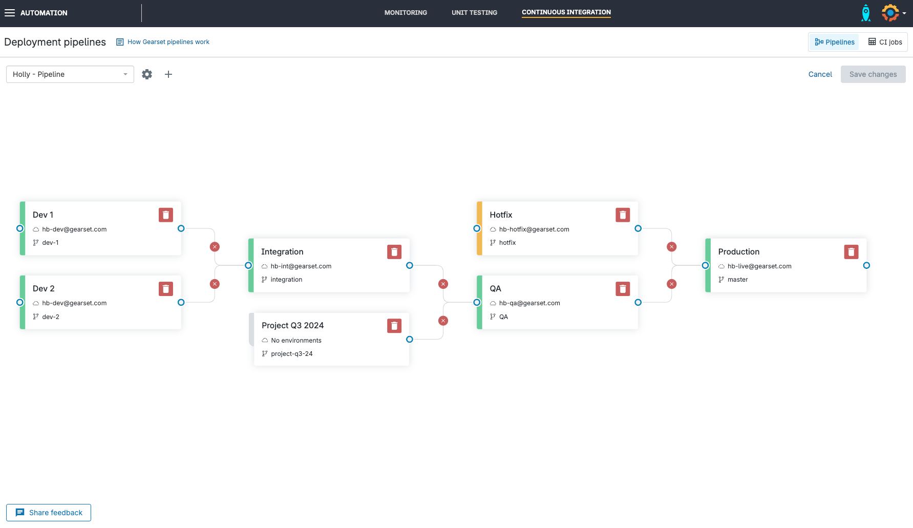The height and width of the screenshot is (528, 913).
Task: Delete the Production environment node
Action: point(851,252)
